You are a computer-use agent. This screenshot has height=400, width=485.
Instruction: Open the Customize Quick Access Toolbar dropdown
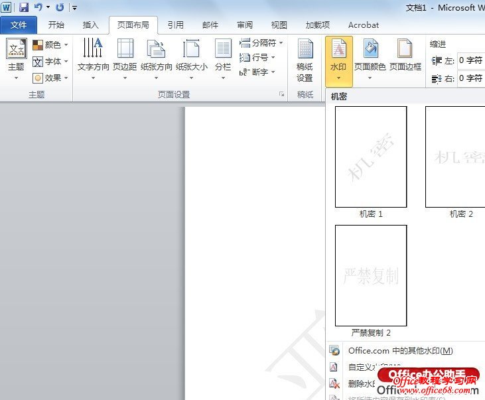[x=74, y=8]
